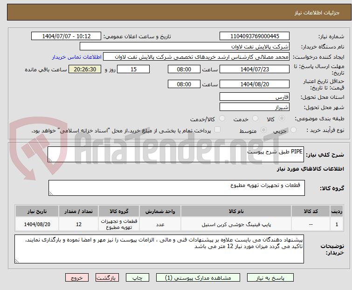
Task: Select the 'کالا' radio button
Action: click(282, 118)
